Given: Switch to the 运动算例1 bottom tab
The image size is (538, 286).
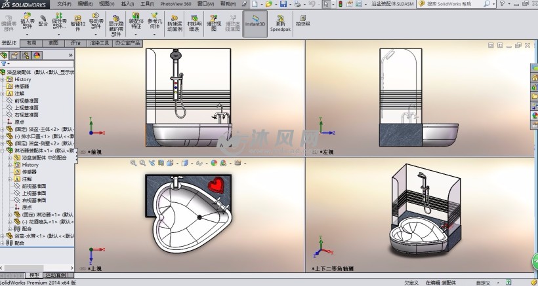Looking at the screenshot, I should (x=58, y=275).
